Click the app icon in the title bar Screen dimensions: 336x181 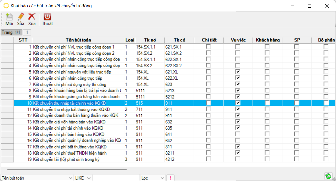[x=6, y=6]
